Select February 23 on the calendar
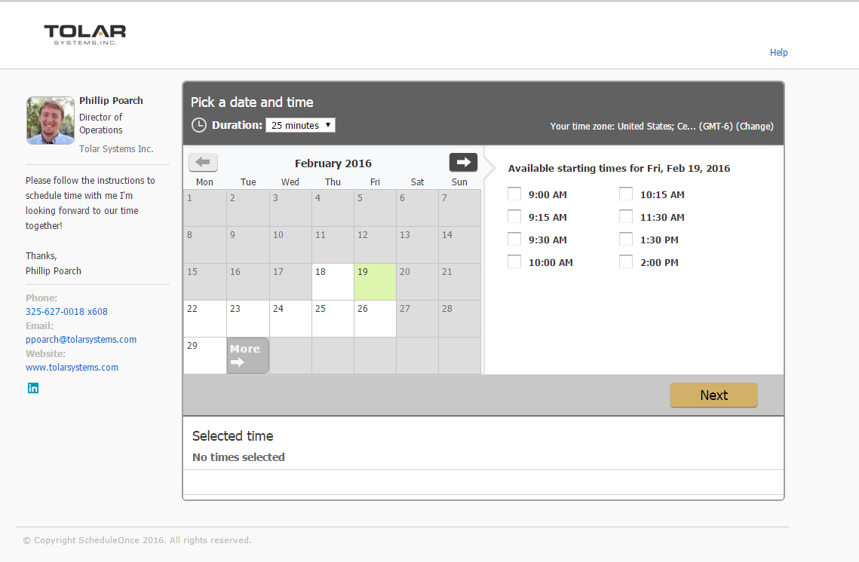This screenshot has width=859, height=562. (248, 319)
